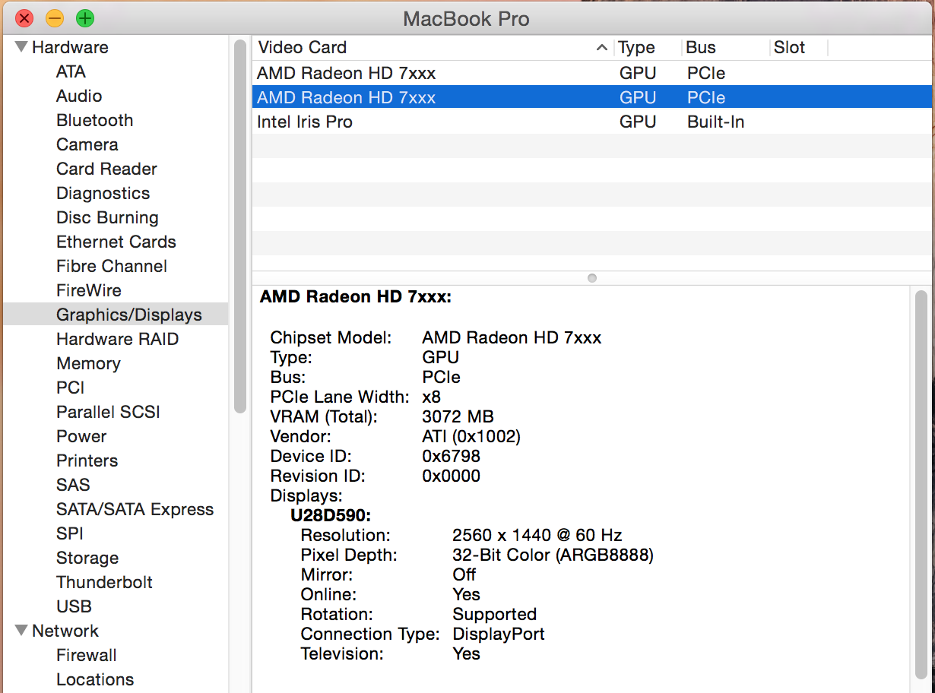
Task: Click the MacBook Pro window title
Action: point(466,18)
